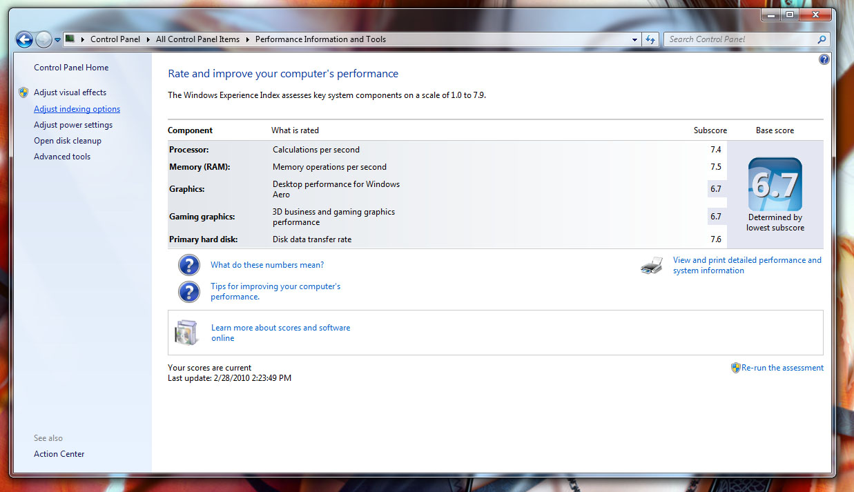Open Help with the blue question icon
This screenshot has width=854, height=492.
(824, 59)
